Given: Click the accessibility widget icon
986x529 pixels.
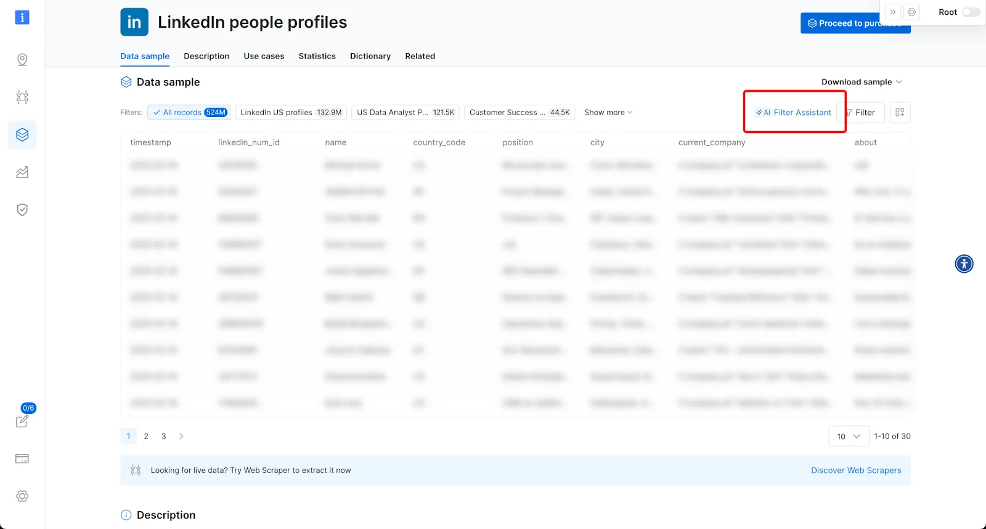Looking at the screenshot, I should coord(964,264).
